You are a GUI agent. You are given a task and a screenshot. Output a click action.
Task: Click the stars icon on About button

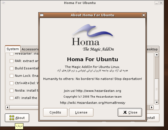(x=12, y=118)
